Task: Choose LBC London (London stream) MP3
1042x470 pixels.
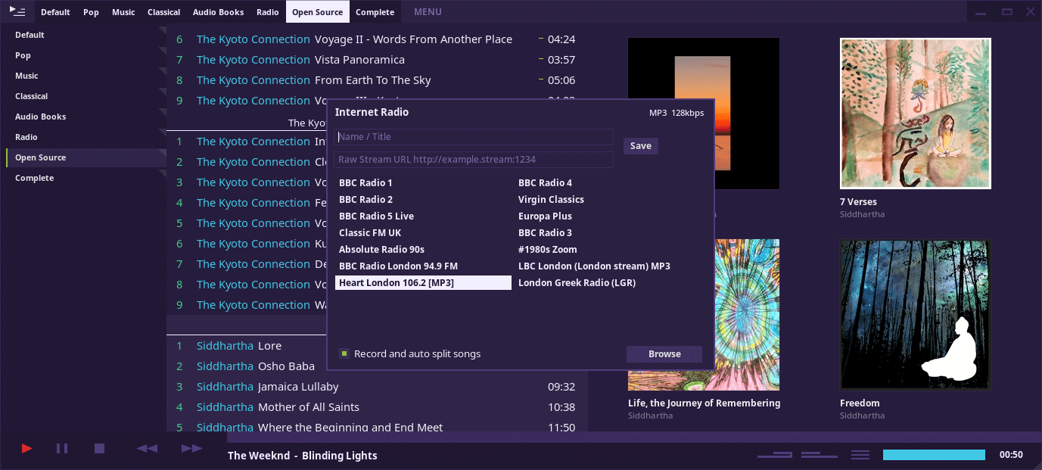Action: (x=603, y=266)
